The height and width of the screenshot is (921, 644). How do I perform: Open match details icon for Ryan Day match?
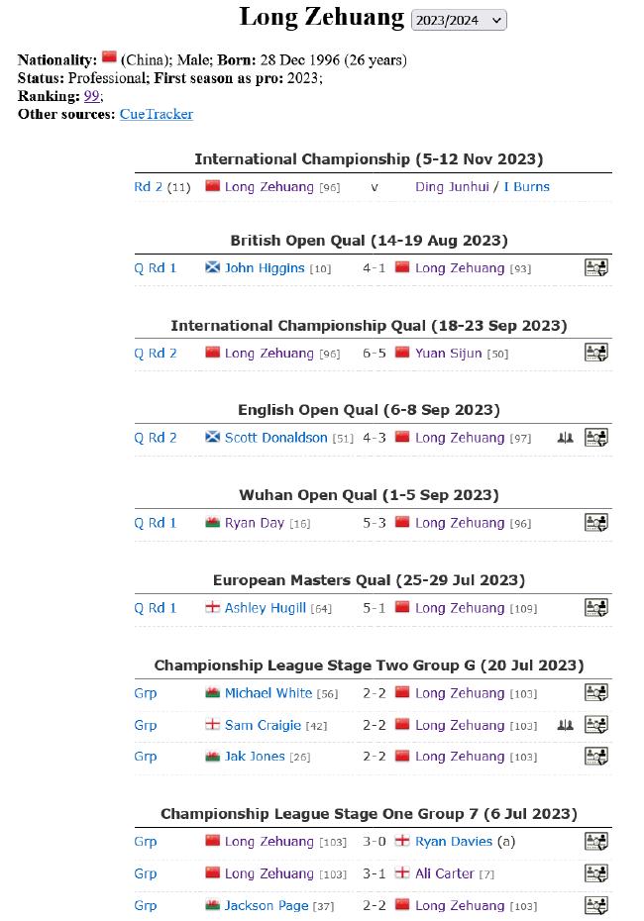pos(595,522)
